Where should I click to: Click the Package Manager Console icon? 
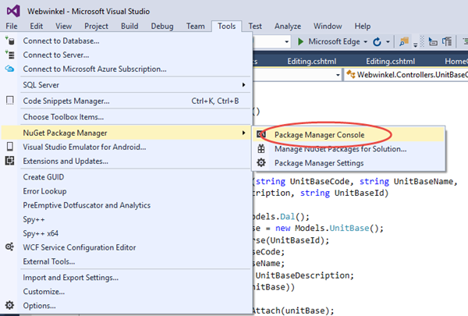(261, 134)
